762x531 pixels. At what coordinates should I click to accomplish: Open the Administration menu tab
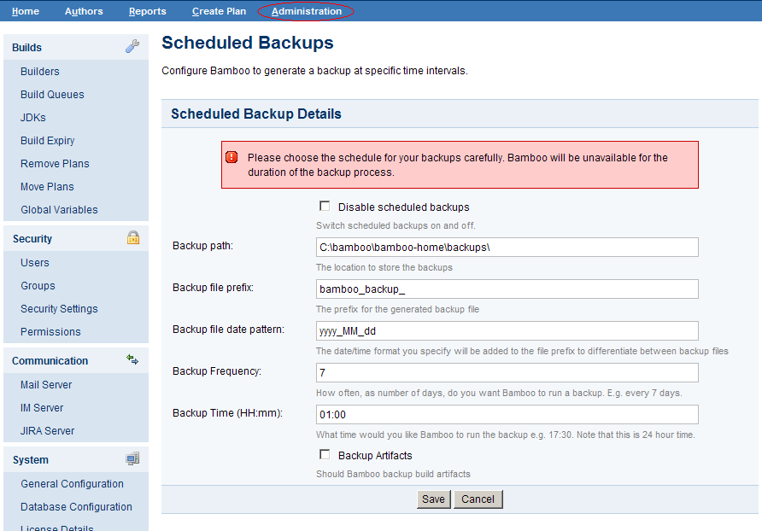coord(306,11)
